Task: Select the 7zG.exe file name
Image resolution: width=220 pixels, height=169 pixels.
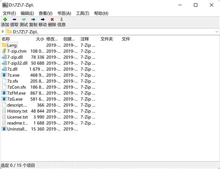Action: point(15,99)
